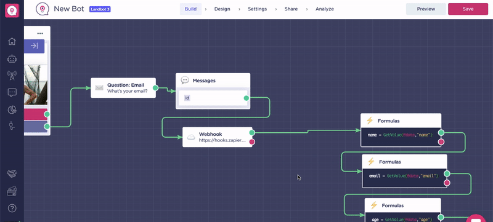Open the Integrations plug icon
493x222 pixels.
12,126
